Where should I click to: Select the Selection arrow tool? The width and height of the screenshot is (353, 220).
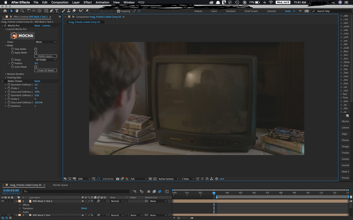pyautogui.click(x=12, y=11)
